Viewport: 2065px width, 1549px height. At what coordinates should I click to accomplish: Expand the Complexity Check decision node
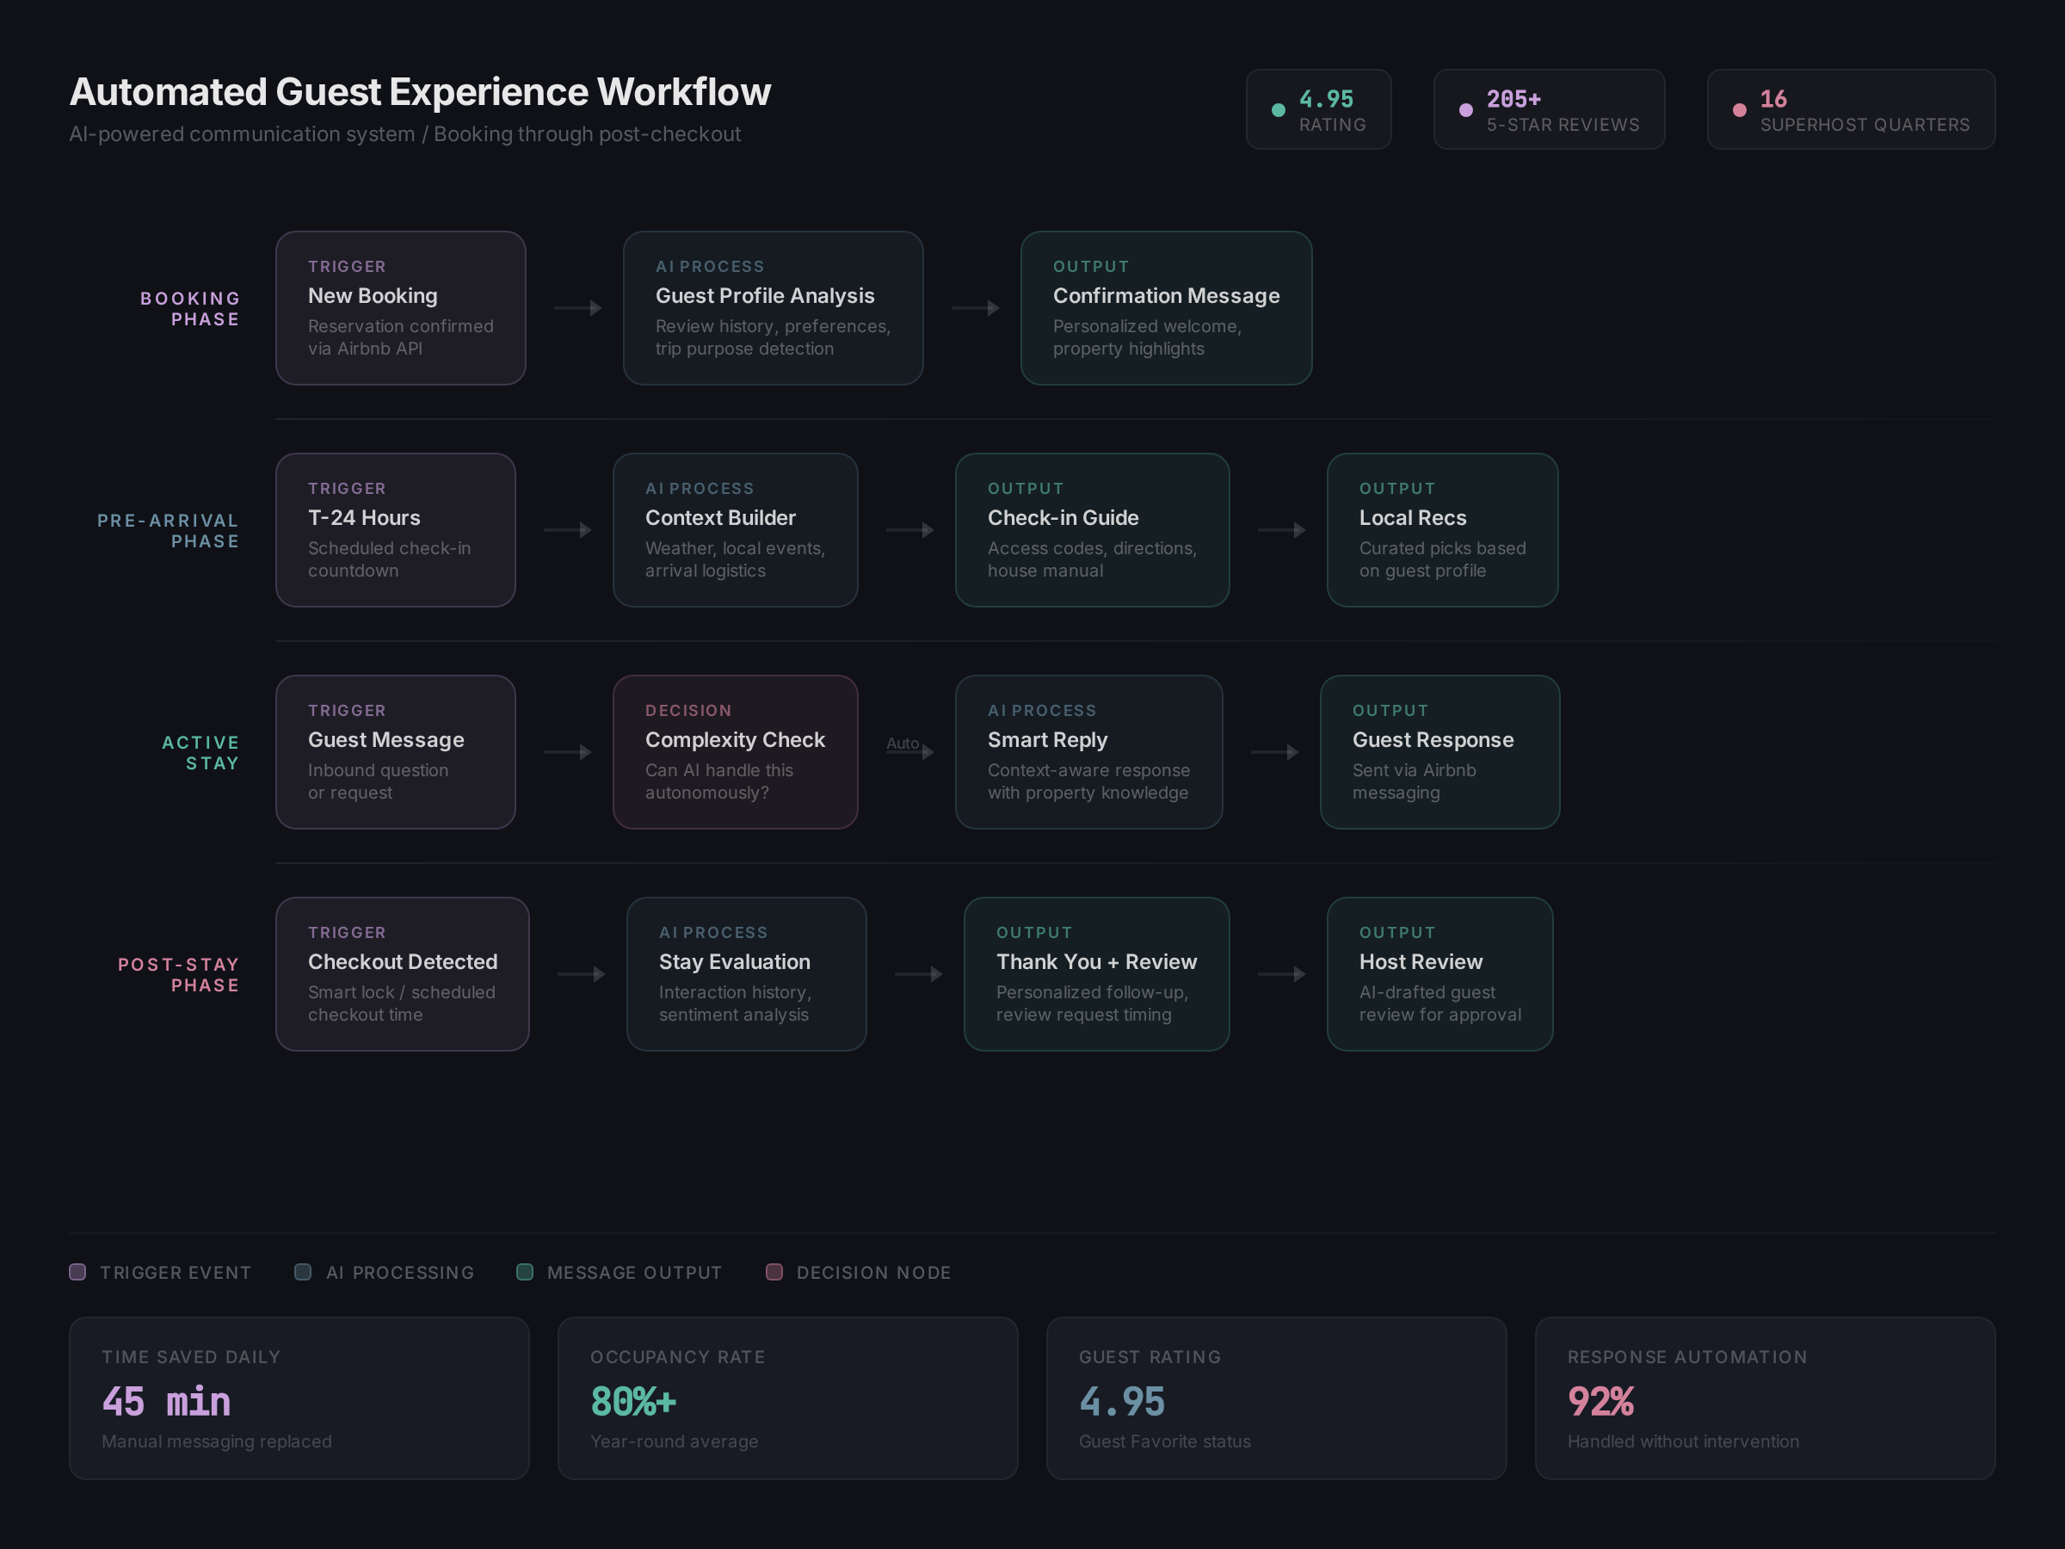735,751
